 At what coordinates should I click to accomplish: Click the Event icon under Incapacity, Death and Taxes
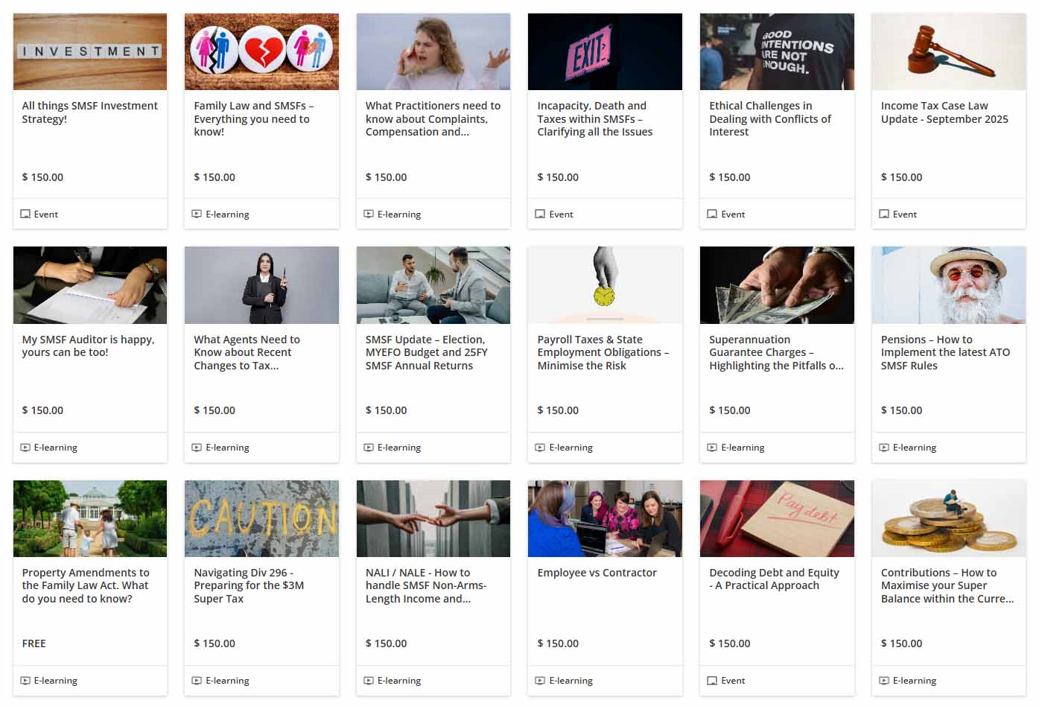tap(540, 214)
